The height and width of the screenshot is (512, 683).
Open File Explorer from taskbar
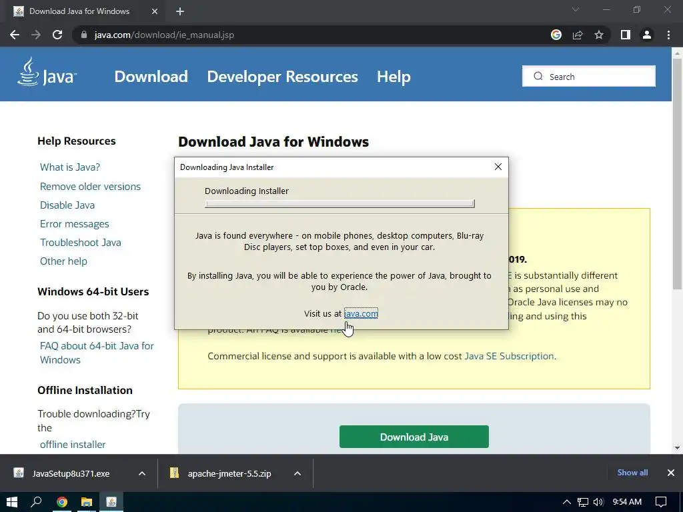coord(87,502)
